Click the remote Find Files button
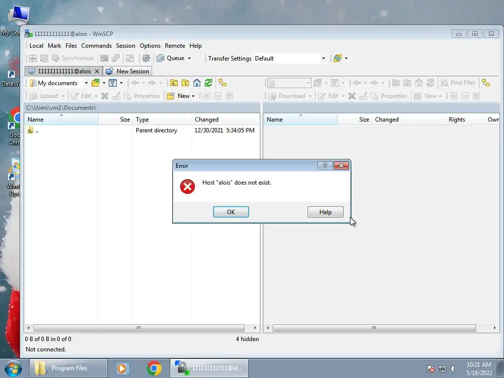The image size is (504, 378). 458,83
